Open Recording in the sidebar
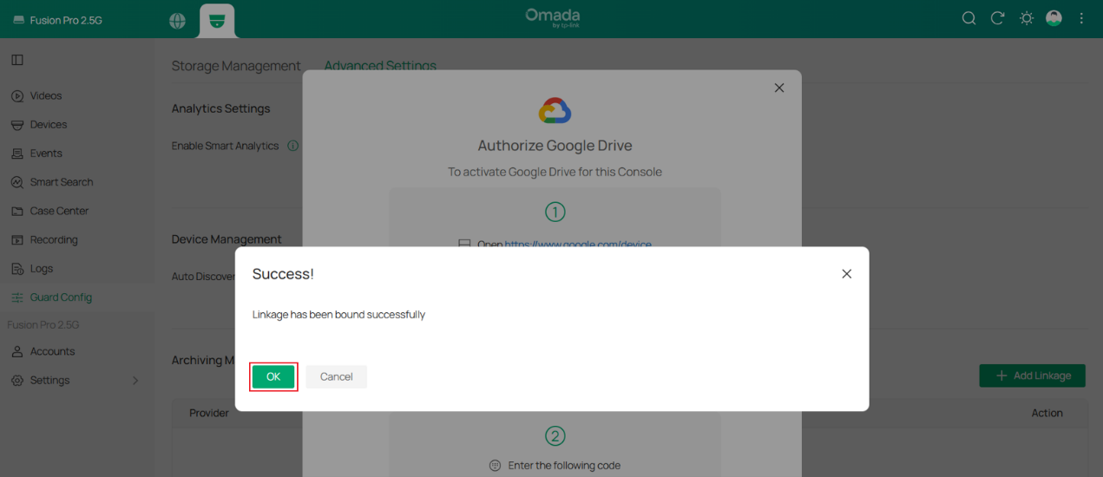The height and width of the screenshot is (477, 1103). [x=77, y=239]
